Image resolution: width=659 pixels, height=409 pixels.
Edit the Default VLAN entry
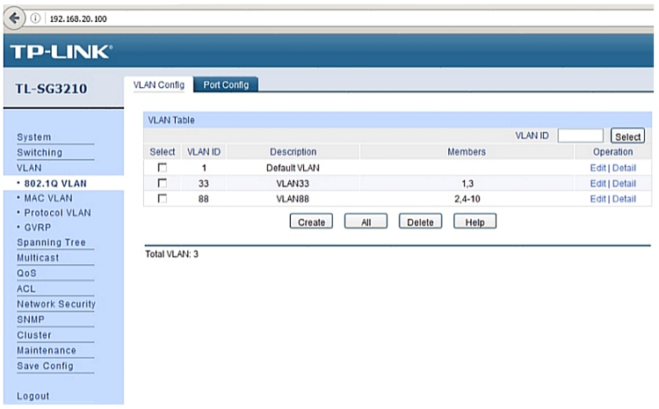[x=597, y=168]
